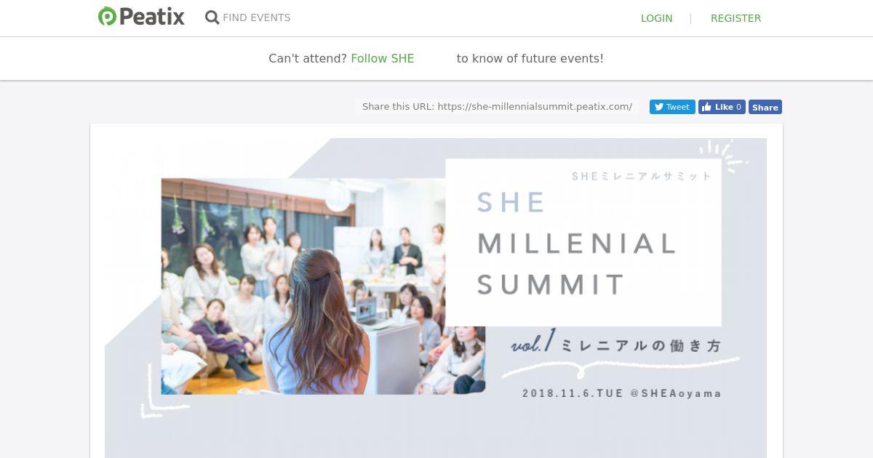Tweet this event
The height and width of the screenshot is (458, 873).
(x=672, y=107)
